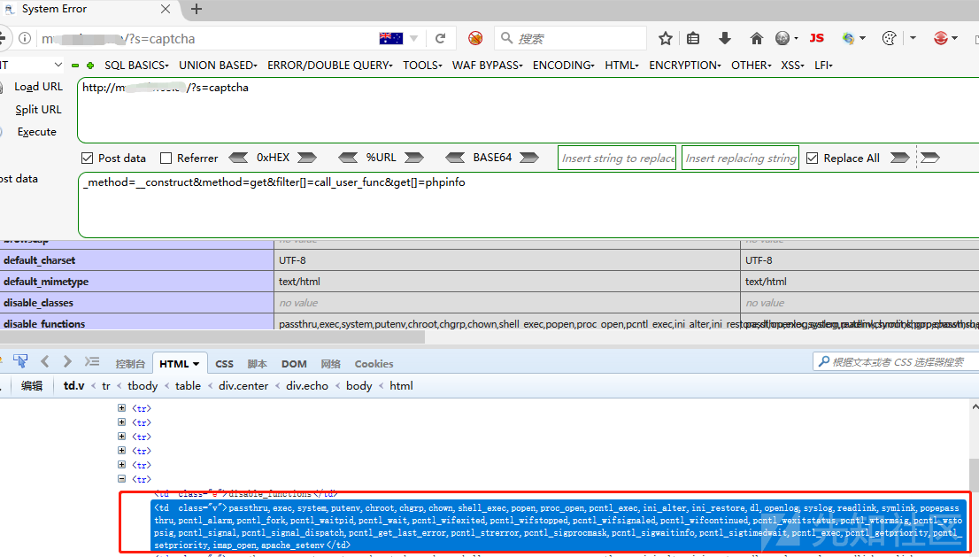The image size is (979, 557).
Task: Bookmark this page with the star icon
Action: tap(666, 38)
